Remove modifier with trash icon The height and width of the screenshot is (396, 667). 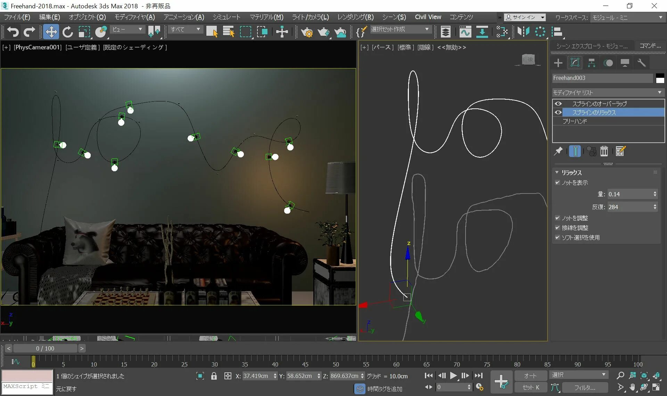point(604,151)
